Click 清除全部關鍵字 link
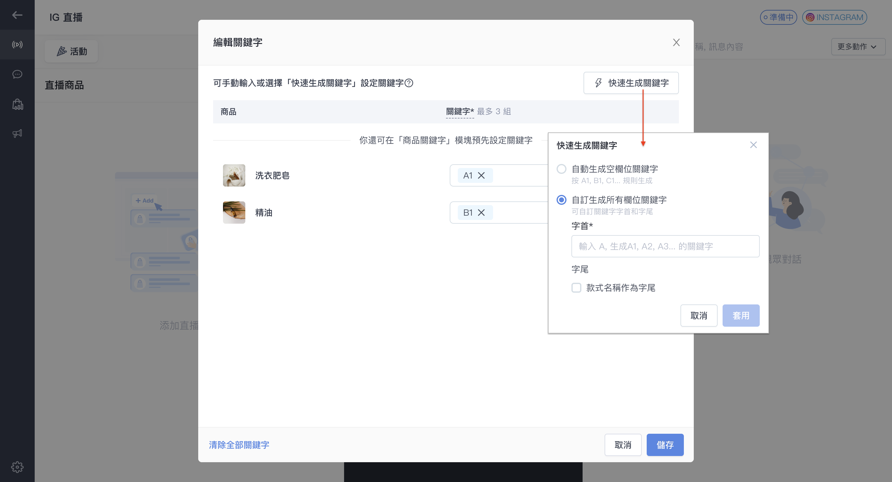 (x=239, y=445)
